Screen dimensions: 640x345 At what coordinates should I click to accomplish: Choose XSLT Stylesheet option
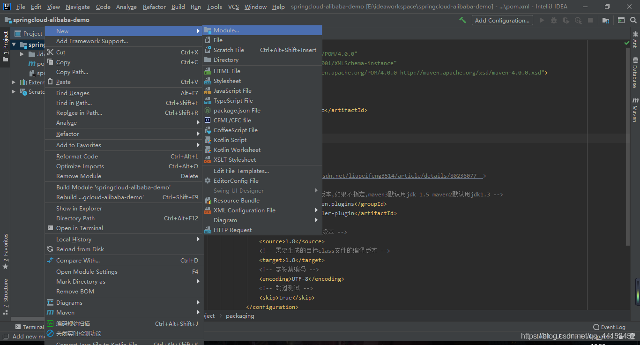[x=262, y=159]
